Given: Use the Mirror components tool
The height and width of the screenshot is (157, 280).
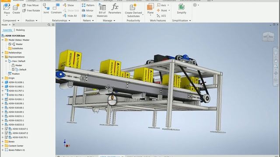Looking at the screenshot, I should pyautogui.click(x=87, y=10).
